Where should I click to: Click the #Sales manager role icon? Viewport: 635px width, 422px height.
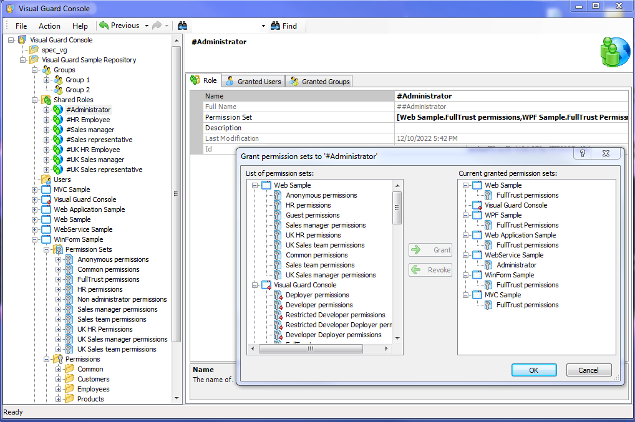click(58, 130)
